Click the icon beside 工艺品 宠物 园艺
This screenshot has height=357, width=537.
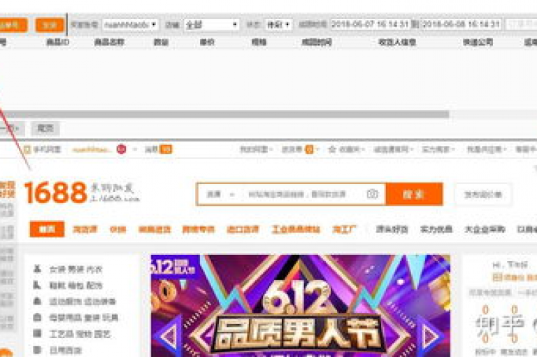tap(37, 333)
